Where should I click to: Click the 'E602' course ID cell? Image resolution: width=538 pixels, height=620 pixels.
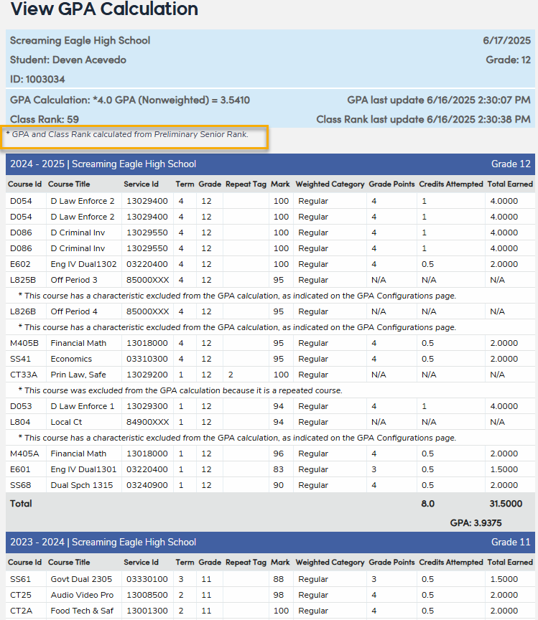20,264
